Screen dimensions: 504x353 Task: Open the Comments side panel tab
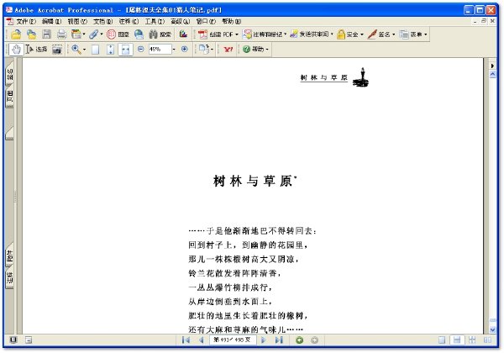coord(9,278)
